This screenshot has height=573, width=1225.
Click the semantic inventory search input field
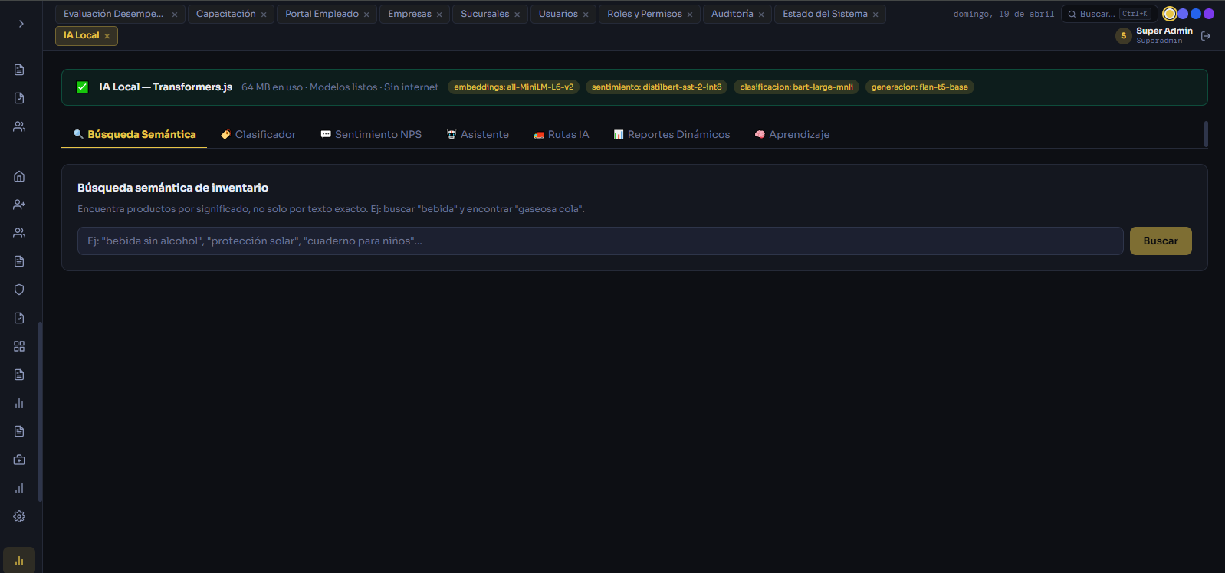point(599,241)
